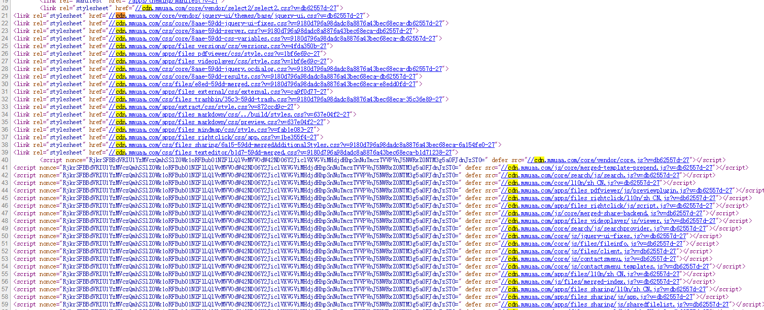764x310 pixels.
Task: Open the jquery-ui.css theme stylesheet link
Action: click(236, 16)
